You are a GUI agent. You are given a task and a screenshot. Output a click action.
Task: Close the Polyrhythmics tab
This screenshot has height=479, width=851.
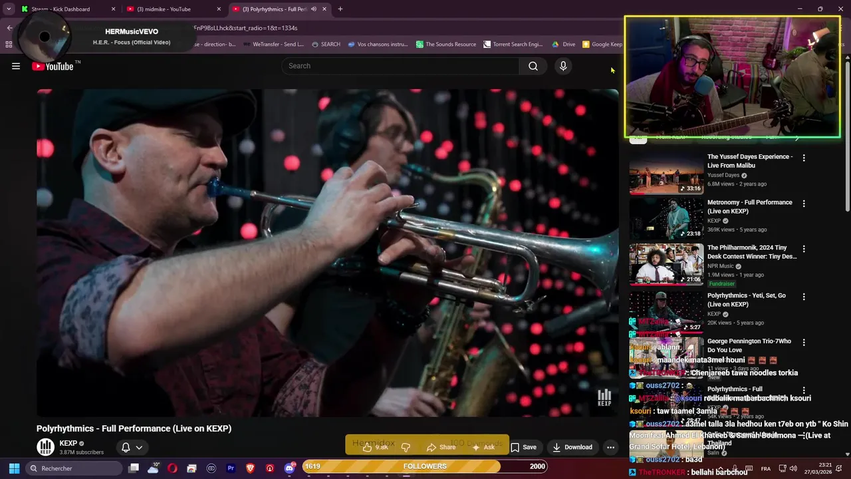point(324,9)
